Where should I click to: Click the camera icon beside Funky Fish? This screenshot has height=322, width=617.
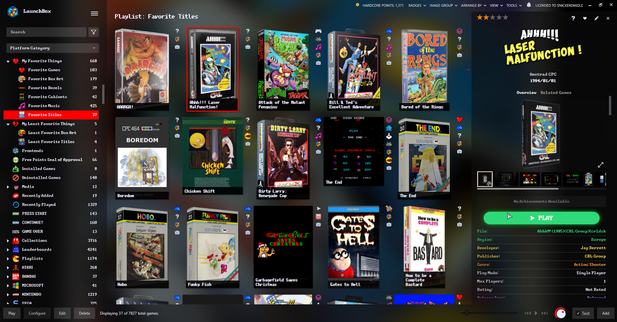point(248,233)
